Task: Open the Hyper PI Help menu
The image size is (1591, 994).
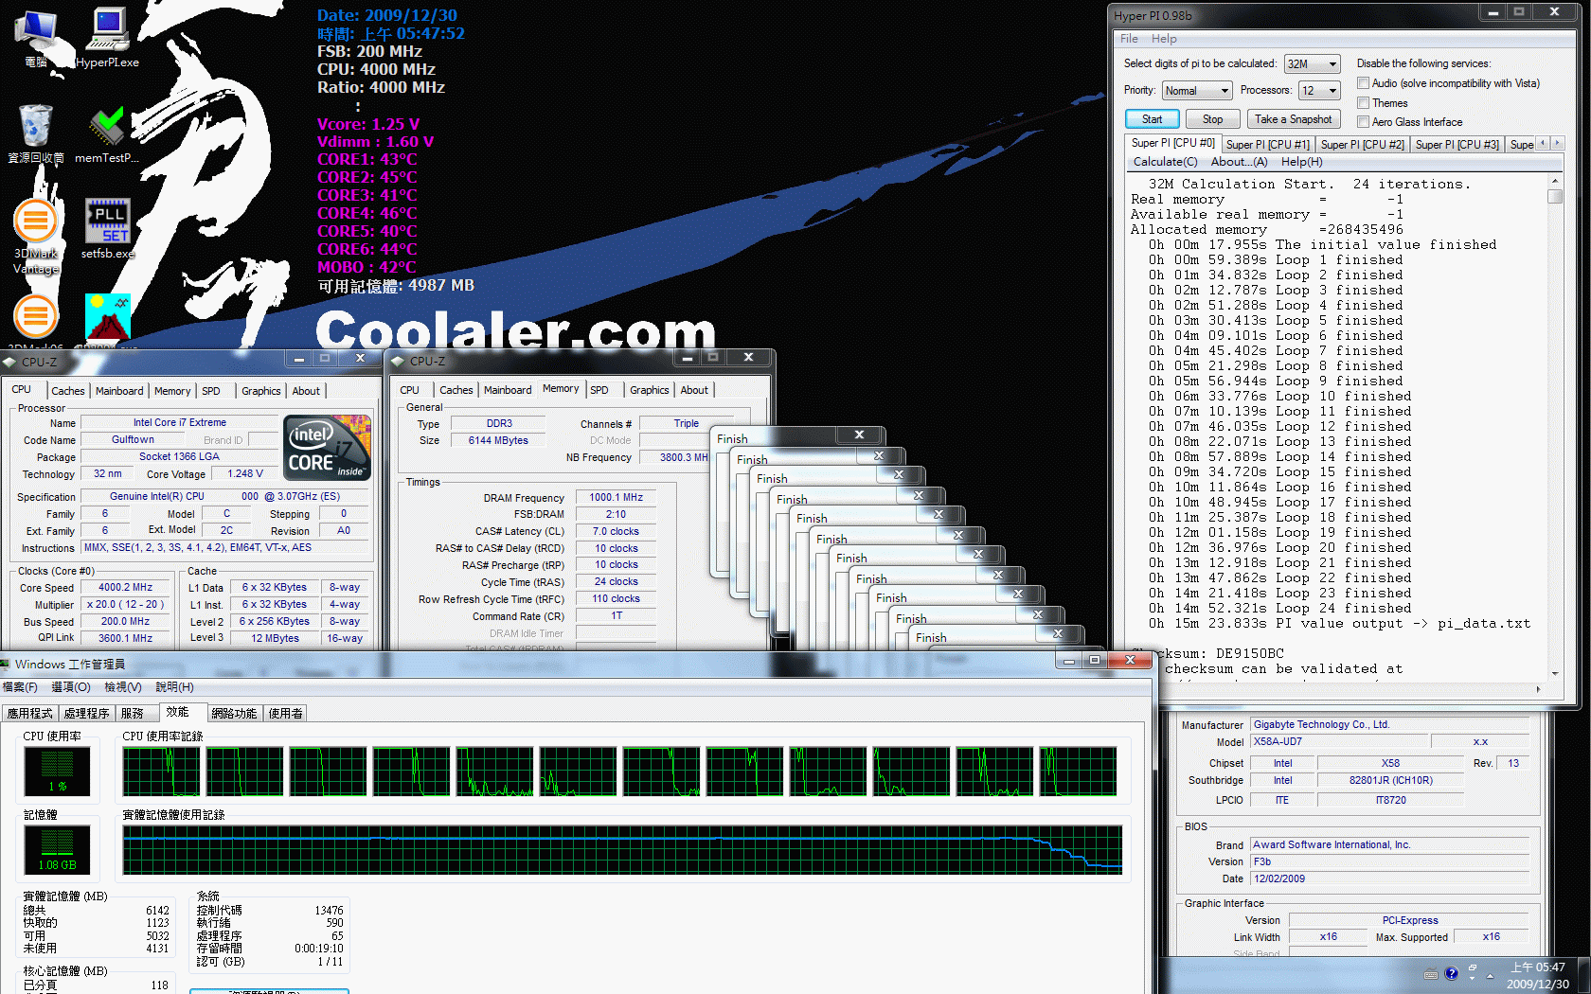Action: (1164, 39)
